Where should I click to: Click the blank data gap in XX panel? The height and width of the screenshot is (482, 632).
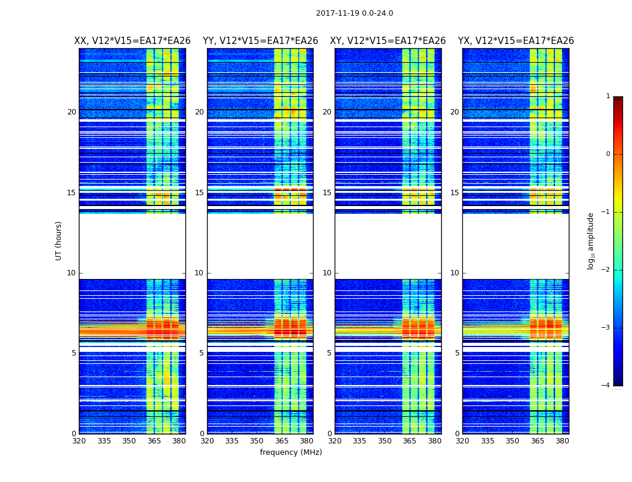[x=132, y=246]
